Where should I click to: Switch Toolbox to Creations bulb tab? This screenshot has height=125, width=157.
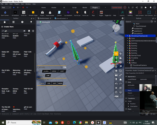(31, 22)
